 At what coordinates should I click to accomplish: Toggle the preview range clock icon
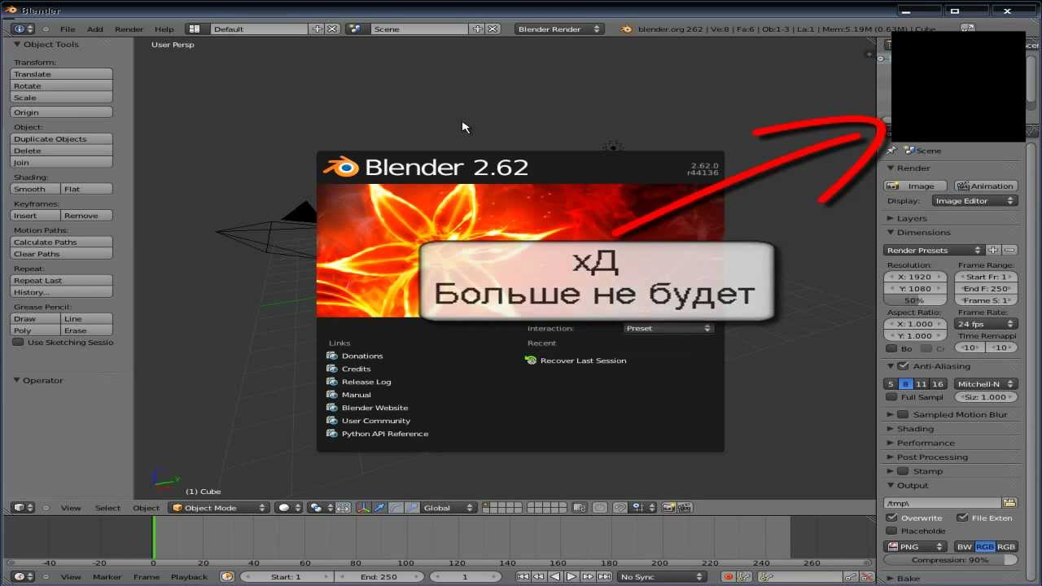[227, 576]
